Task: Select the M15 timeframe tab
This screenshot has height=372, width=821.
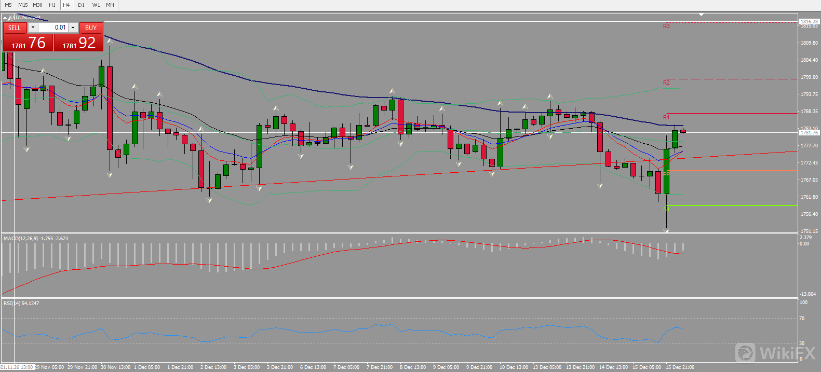Action: pyautogui.click(x=23, y=5)
